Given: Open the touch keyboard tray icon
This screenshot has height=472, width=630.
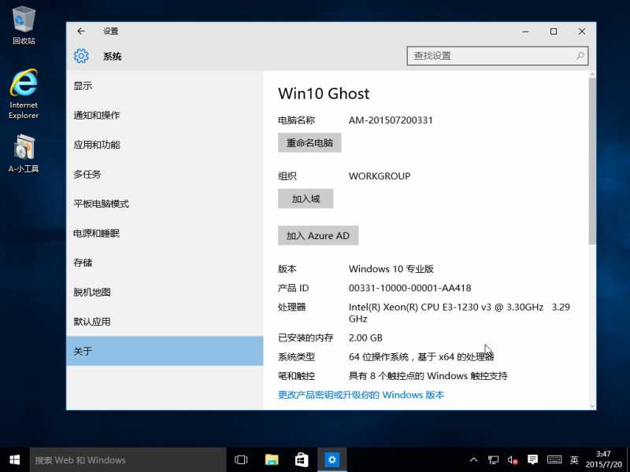Looking at the screenshot, I should 554,459.
